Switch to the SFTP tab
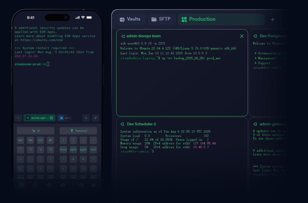 [x=162, y=19]
